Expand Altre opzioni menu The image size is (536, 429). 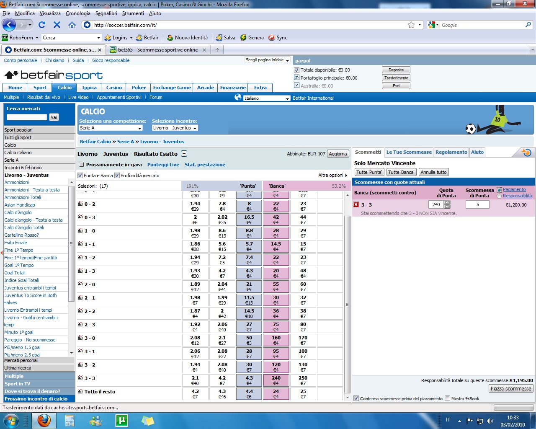pyautogui.click(x=333, y=175)
